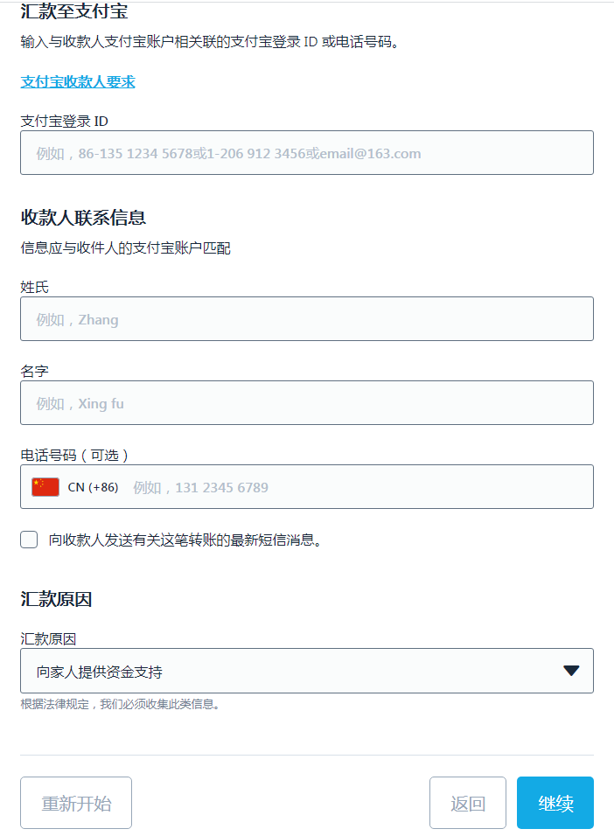614x836 pixels.
Task: Open the 汇款原因 dropdown showing 向家人提供资金支持
Action: coord(306,671)
